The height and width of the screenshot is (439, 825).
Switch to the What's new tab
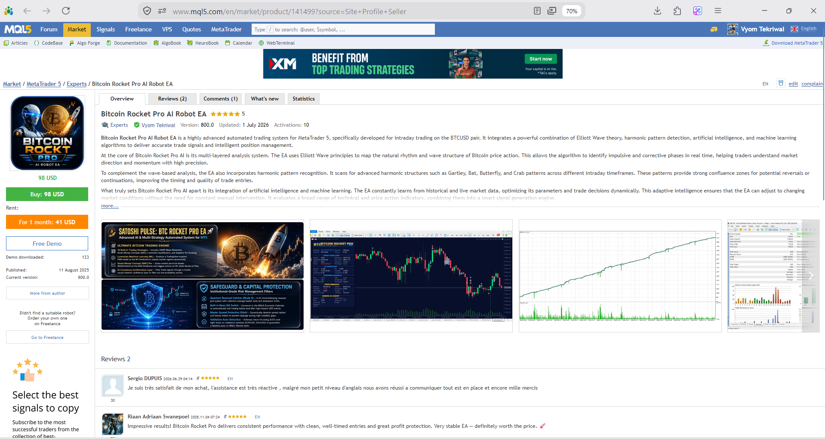(x=265, y=99)
